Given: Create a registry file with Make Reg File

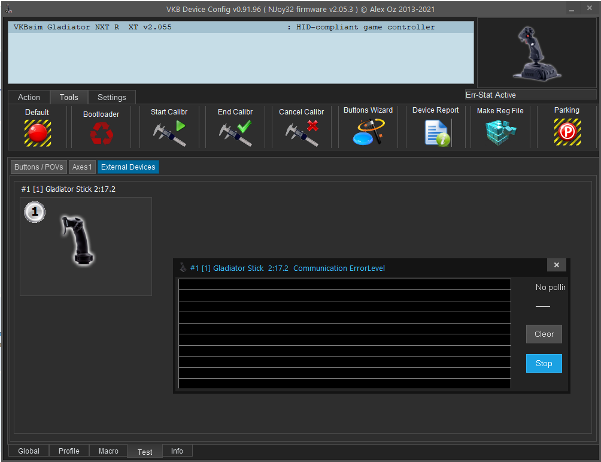Looking at the screenshot, I should [x=500, y=133].
